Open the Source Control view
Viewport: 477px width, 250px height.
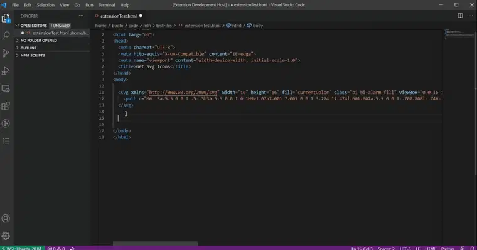(6, 53)
